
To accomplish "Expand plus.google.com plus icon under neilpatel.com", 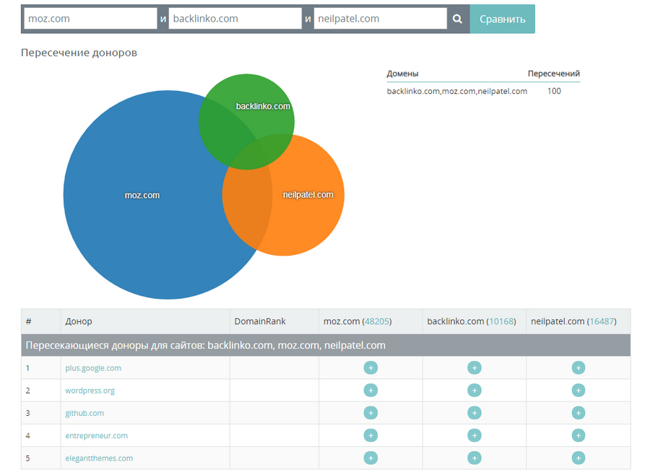I will (x=578, y=367).
